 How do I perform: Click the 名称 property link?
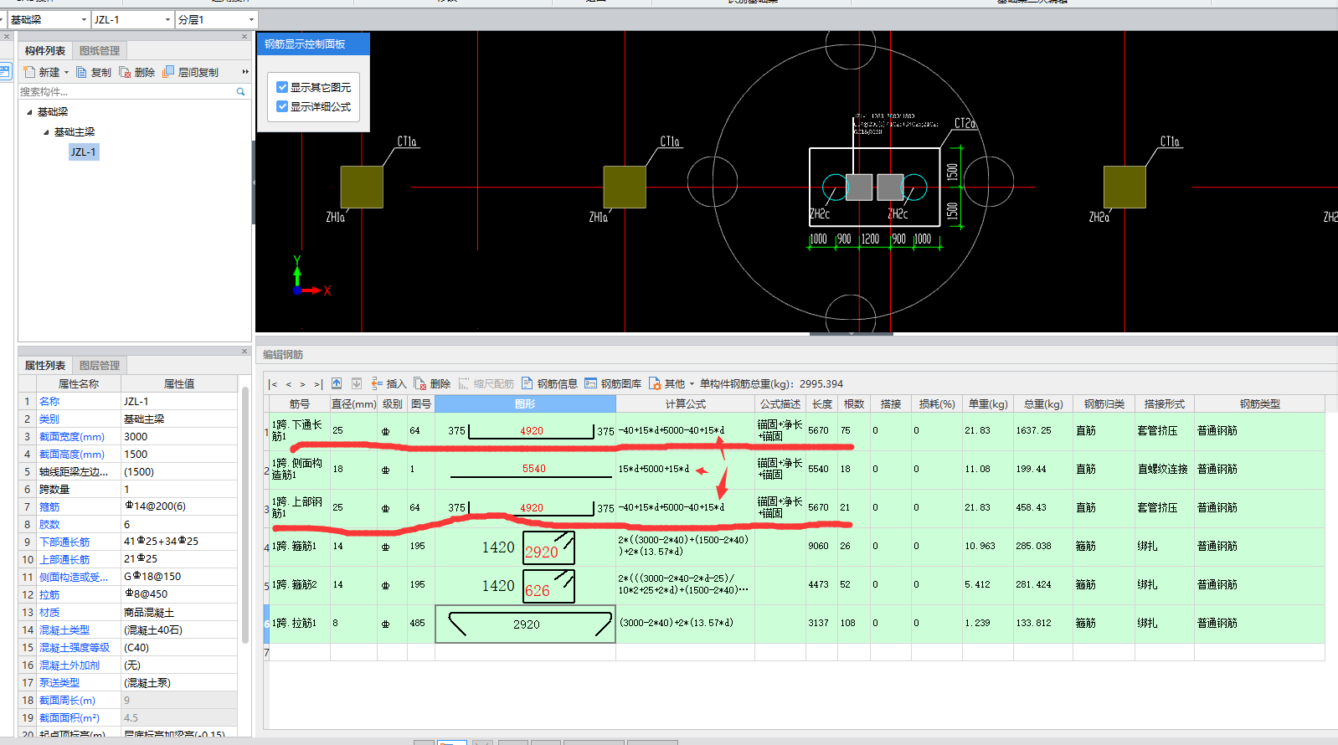pyautogui.click(x=49, y=402)
